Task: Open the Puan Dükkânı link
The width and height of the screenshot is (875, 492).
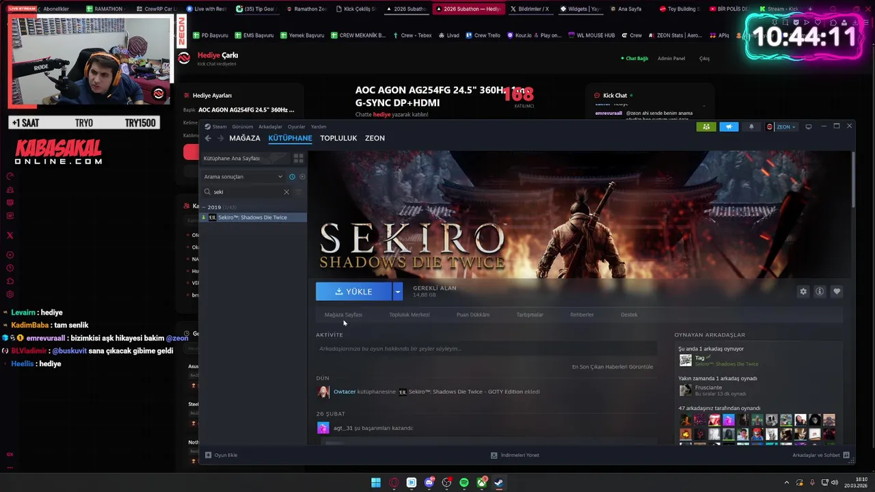Action: [x=473, y=315]
